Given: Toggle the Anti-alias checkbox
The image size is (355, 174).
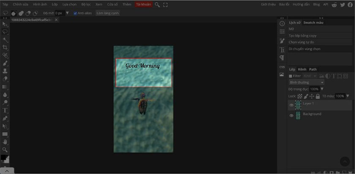Looking at the screenshot, I should point(75,13).
